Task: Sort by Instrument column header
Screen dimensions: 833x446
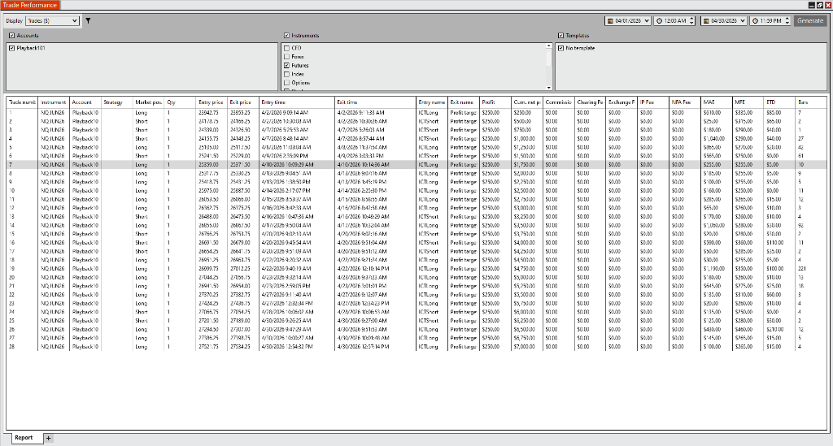Action: pyautogui.click(x=54, y=102)
